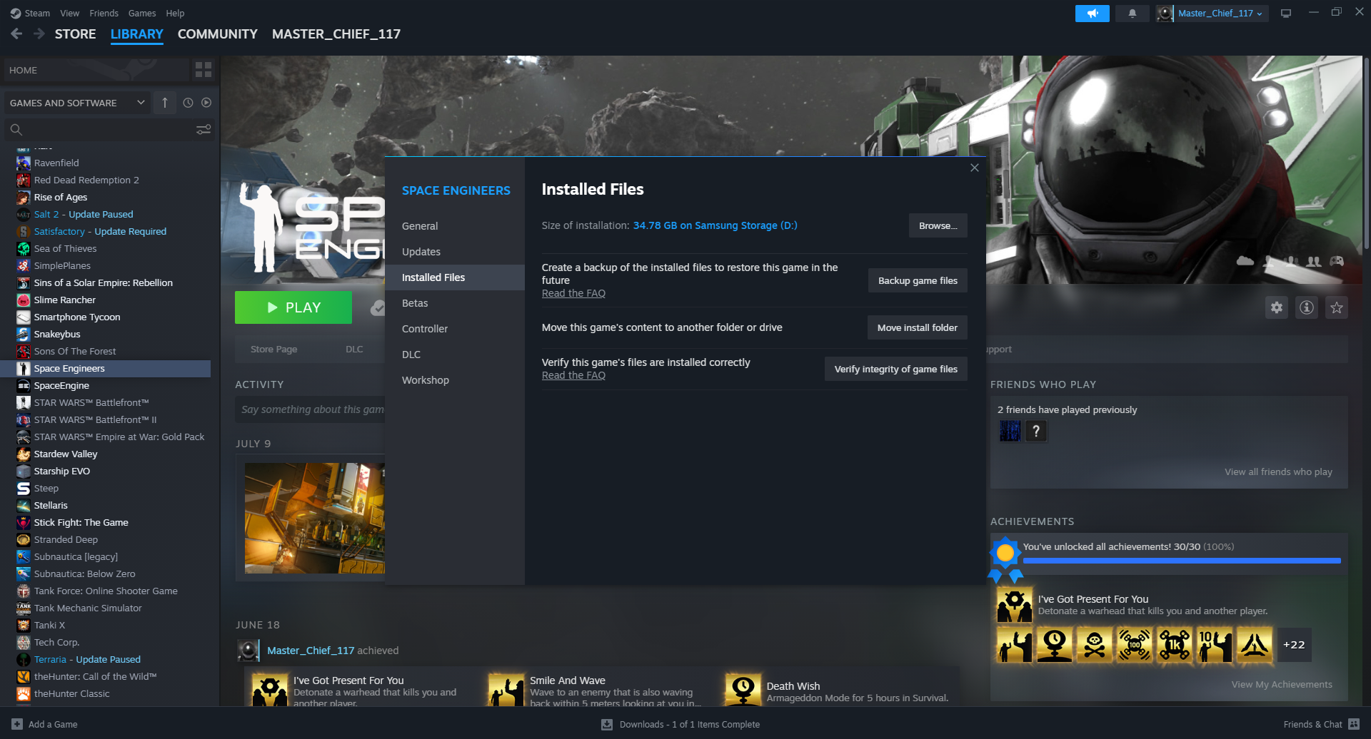1371x739 pixels.
Task: Click the Downloads status icon
Action: tap(607, 724)
